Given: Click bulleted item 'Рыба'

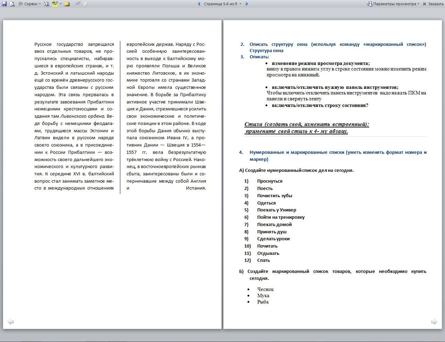Looking at the screenshot, I should [263, 302].
